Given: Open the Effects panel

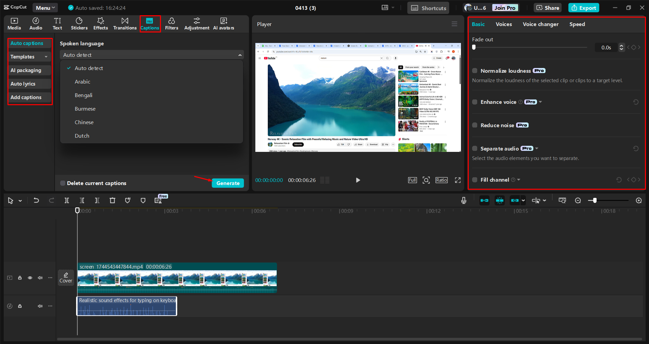Looking at the screenshot, I should pyautogui.click(x=100, y=23).
